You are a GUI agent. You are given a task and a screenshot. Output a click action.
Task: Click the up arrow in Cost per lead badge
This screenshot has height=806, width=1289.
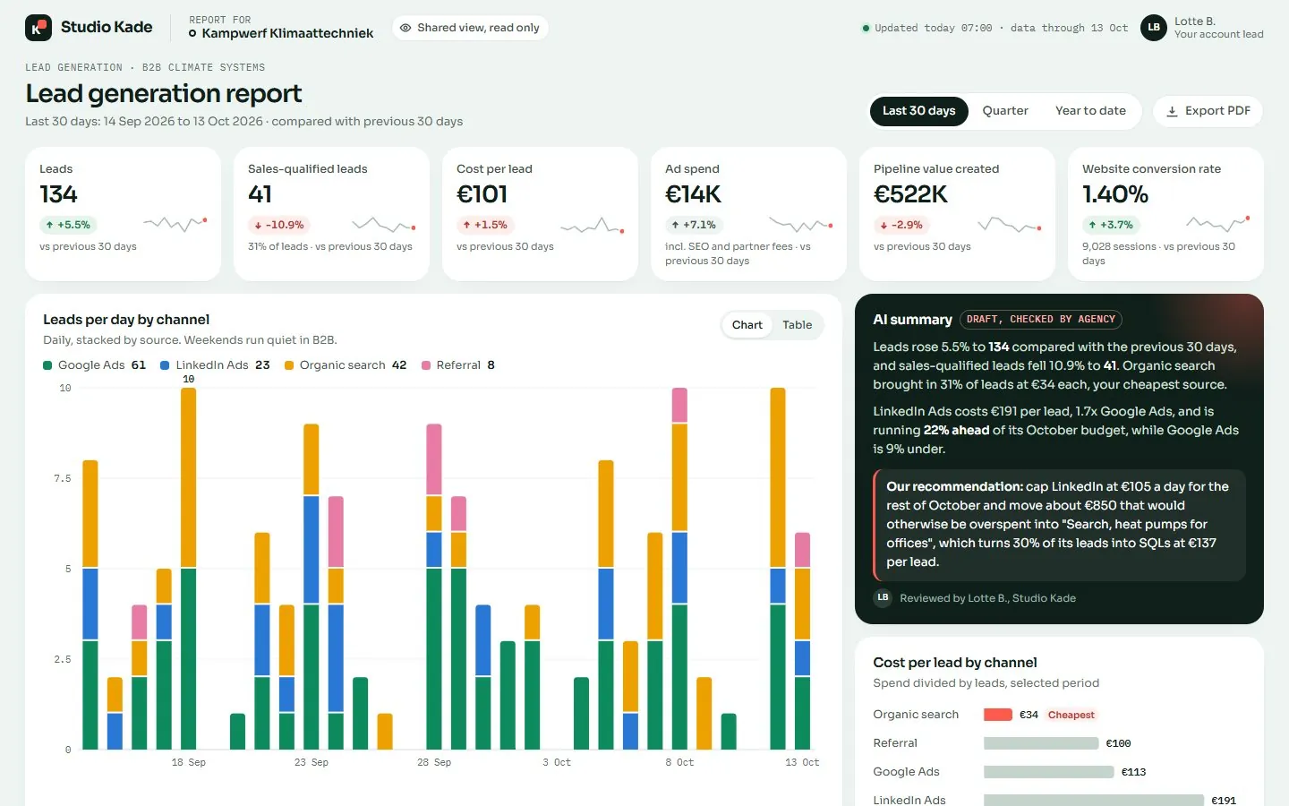point(466,225)
